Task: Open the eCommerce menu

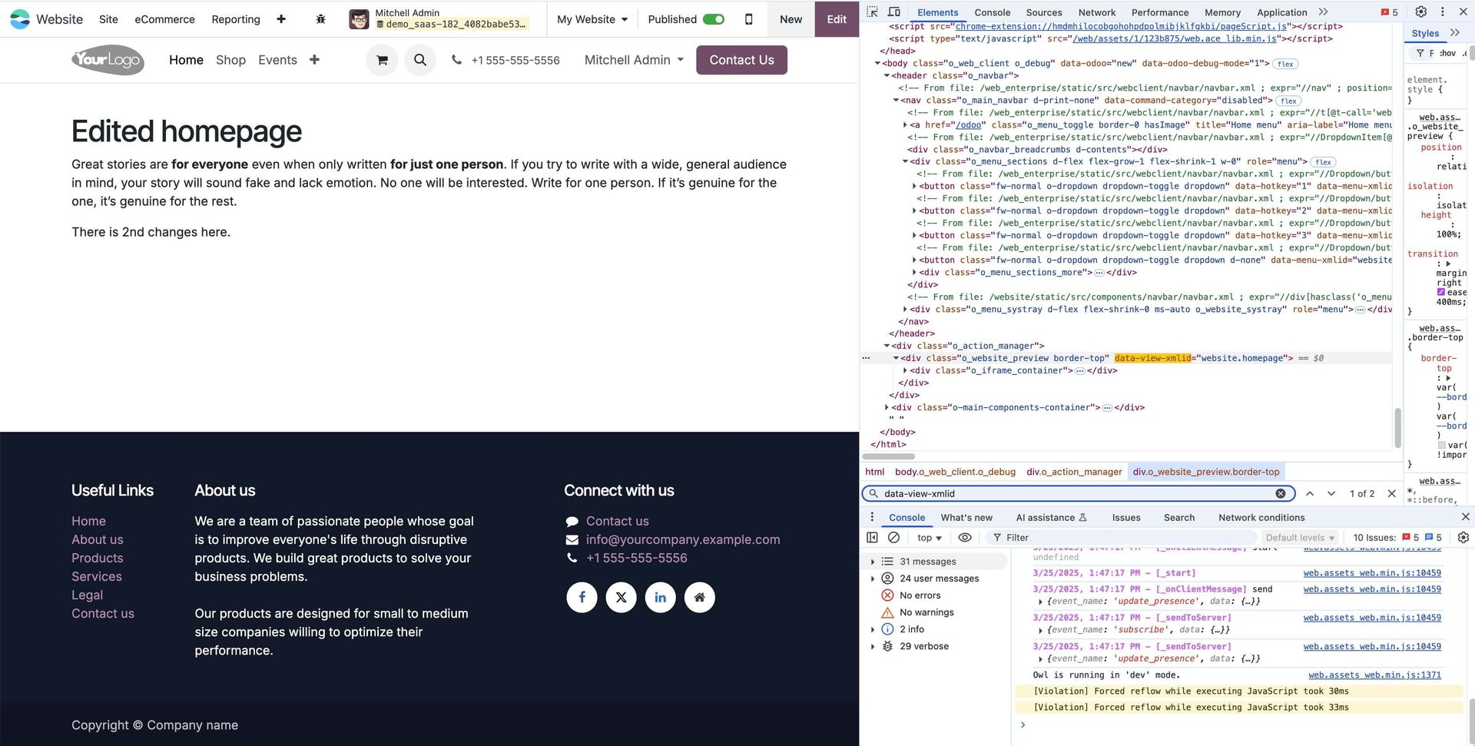Action: [164, 19]
